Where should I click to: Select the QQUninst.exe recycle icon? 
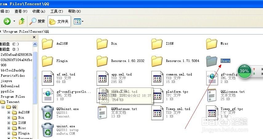tap(48, 112)
